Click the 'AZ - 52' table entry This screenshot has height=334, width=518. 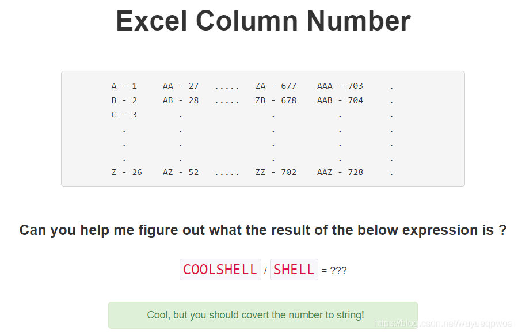(x=181, y=172)
